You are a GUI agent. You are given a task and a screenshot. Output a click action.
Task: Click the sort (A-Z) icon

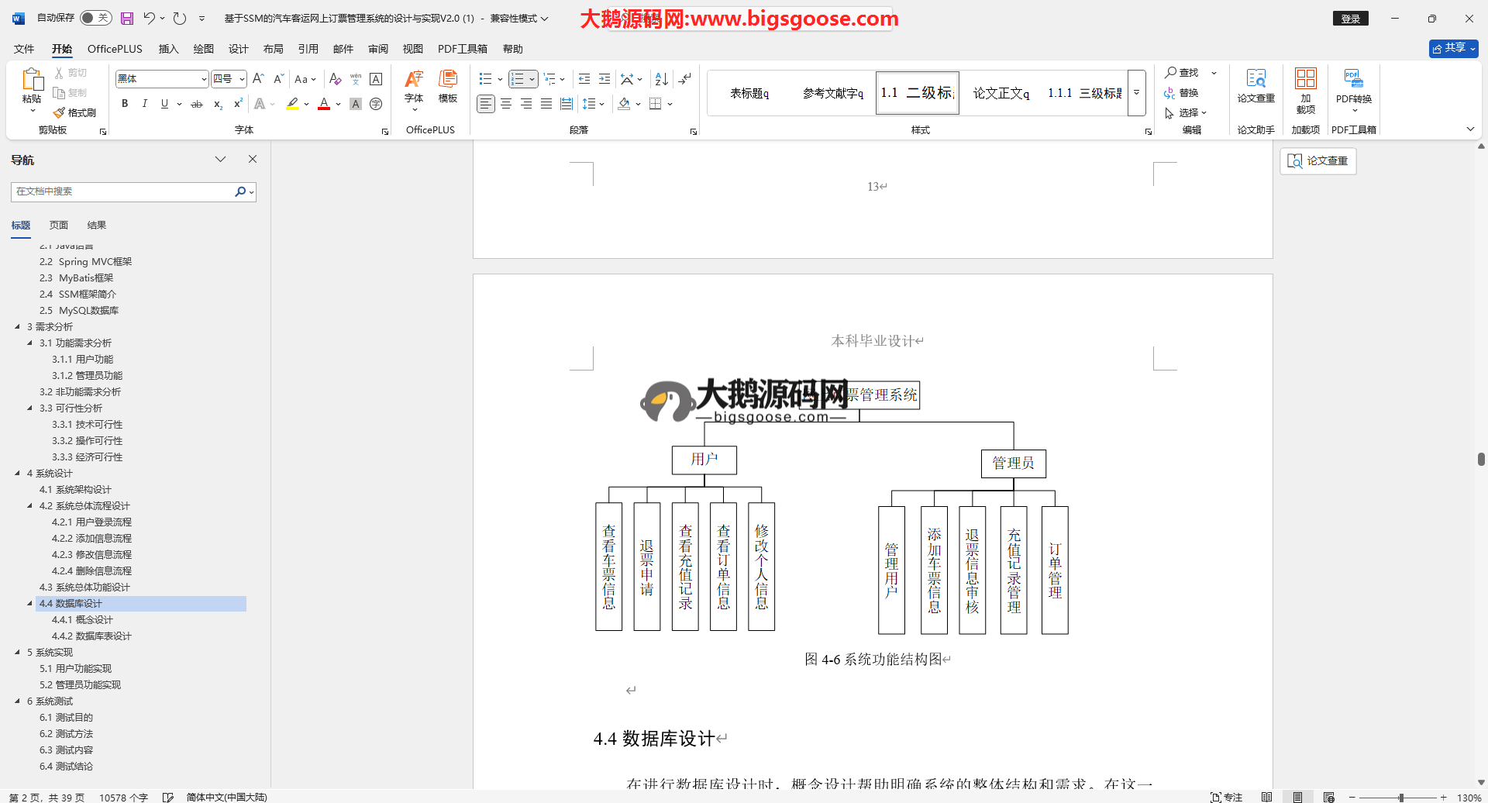tap(661, 79)
